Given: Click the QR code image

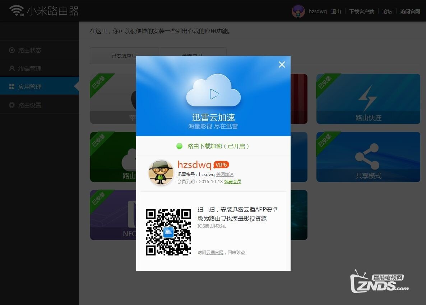Looking at the screenshot, I should pyautogui.click(x=168, y=232).
